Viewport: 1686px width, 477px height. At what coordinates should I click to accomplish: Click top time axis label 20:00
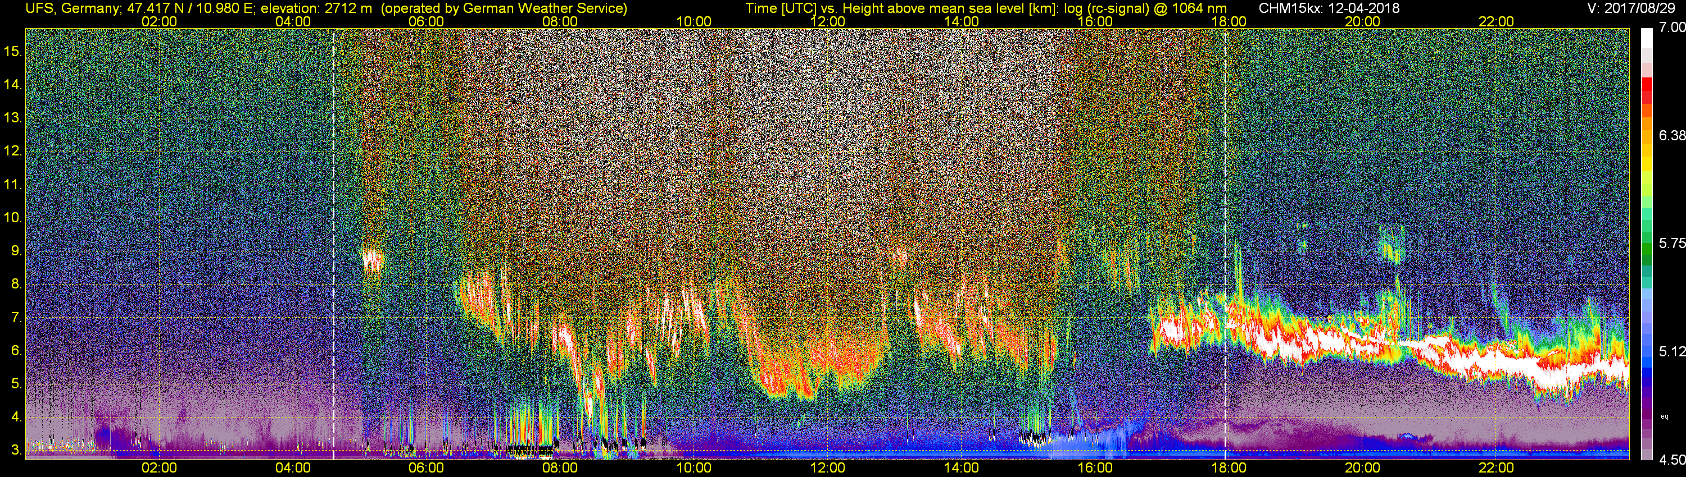point(1363,21)
